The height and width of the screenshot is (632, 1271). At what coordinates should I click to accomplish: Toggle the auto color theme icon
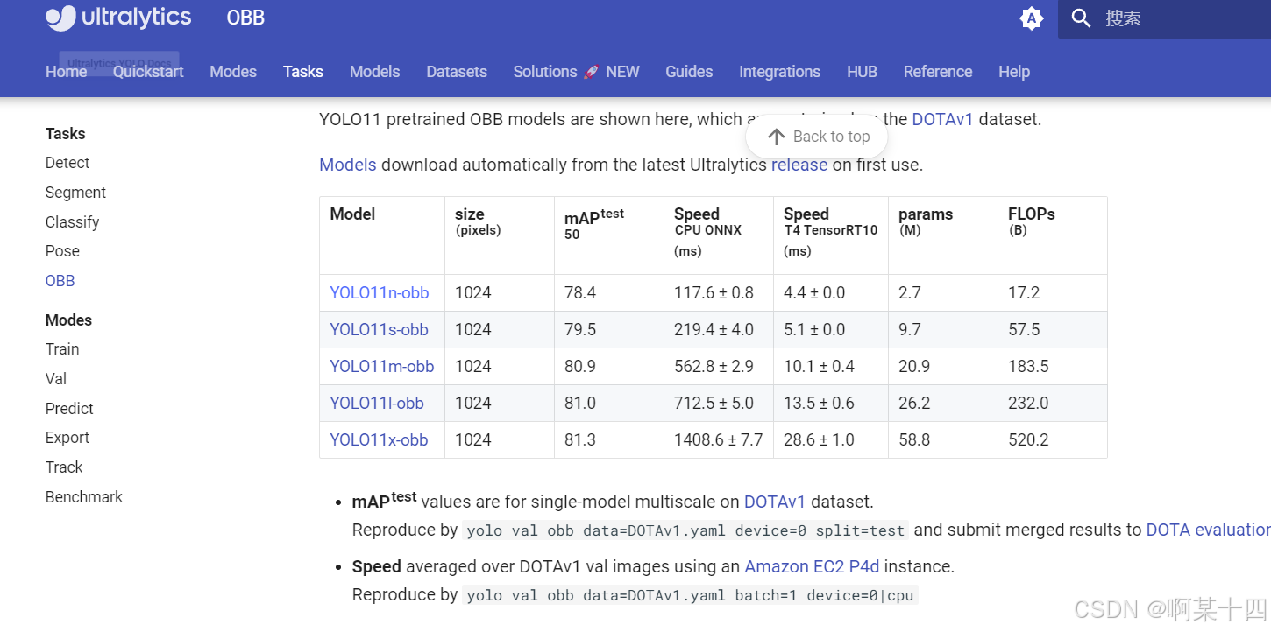pos(1032,18)
